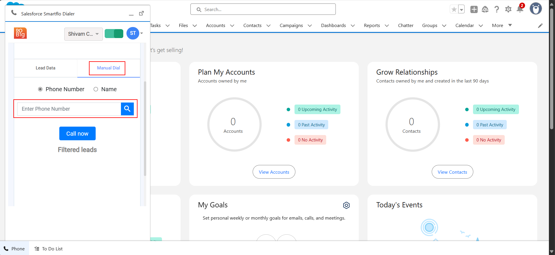Expand the Contacts tab chevron

268,26
